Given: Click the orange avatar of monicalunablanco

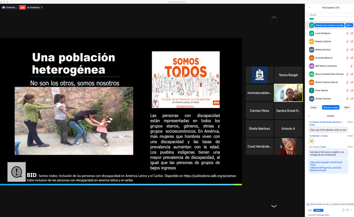Looking at the screenshot, I should click(311, 58).
